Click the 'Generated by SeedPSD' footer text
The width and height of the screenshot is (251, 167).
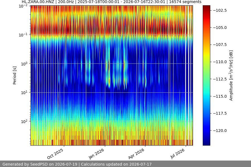pos(25,164)
